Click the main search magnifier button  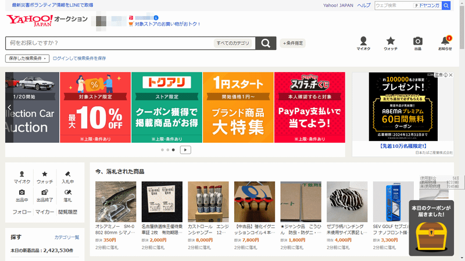[x=266, y=43]
